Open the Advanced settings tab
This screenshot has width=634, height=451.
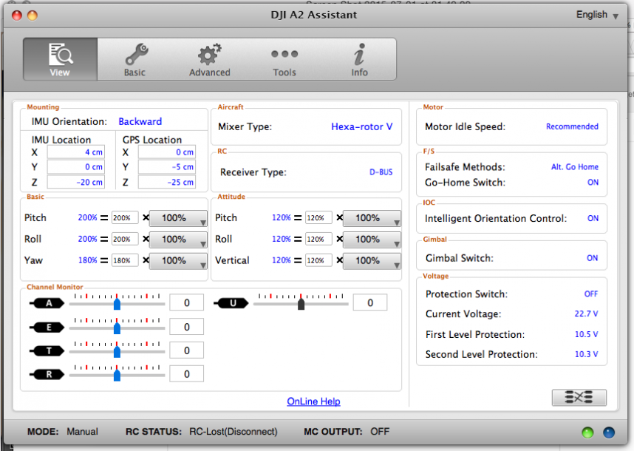209,59
